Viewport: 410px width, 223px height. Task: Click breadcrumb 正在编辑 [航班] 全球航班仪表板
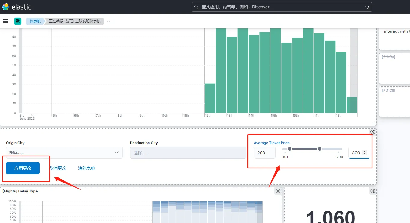click(x=74, y=21)
